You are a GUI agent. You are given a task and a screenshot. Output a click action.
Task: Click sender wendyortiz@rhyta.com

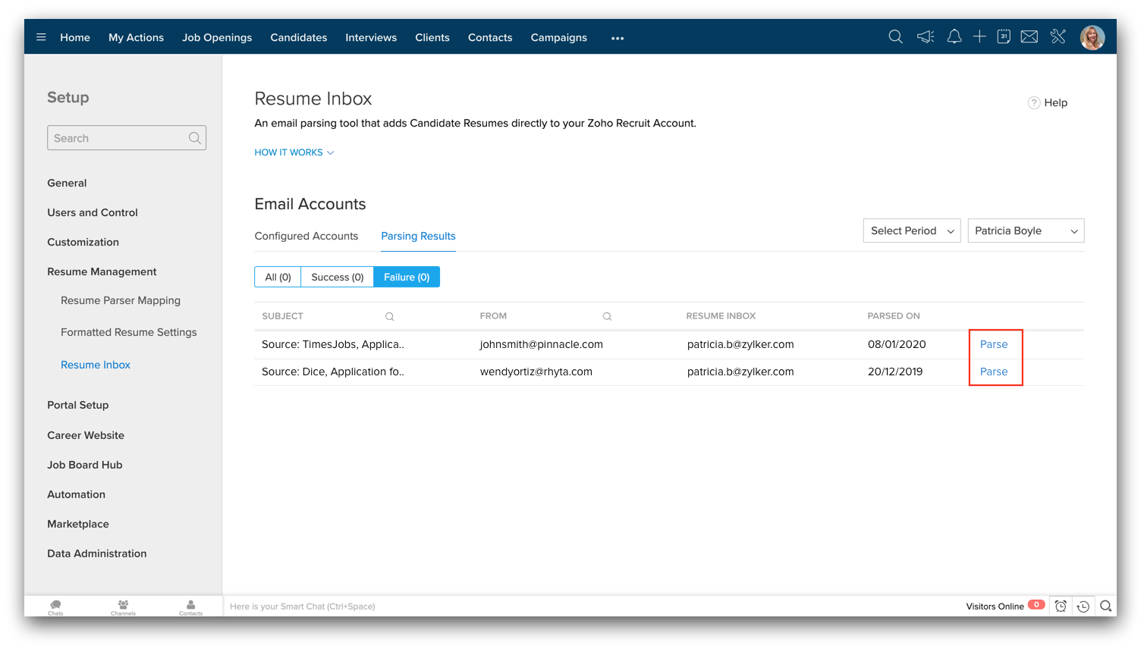536,372
